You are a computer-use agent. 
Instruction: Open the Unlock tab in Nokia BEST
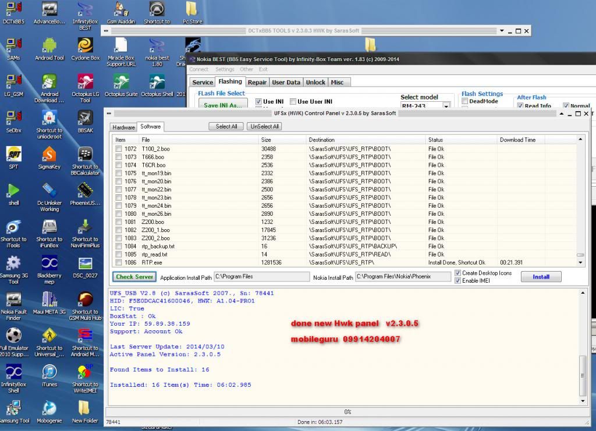[x=315, y=83]
